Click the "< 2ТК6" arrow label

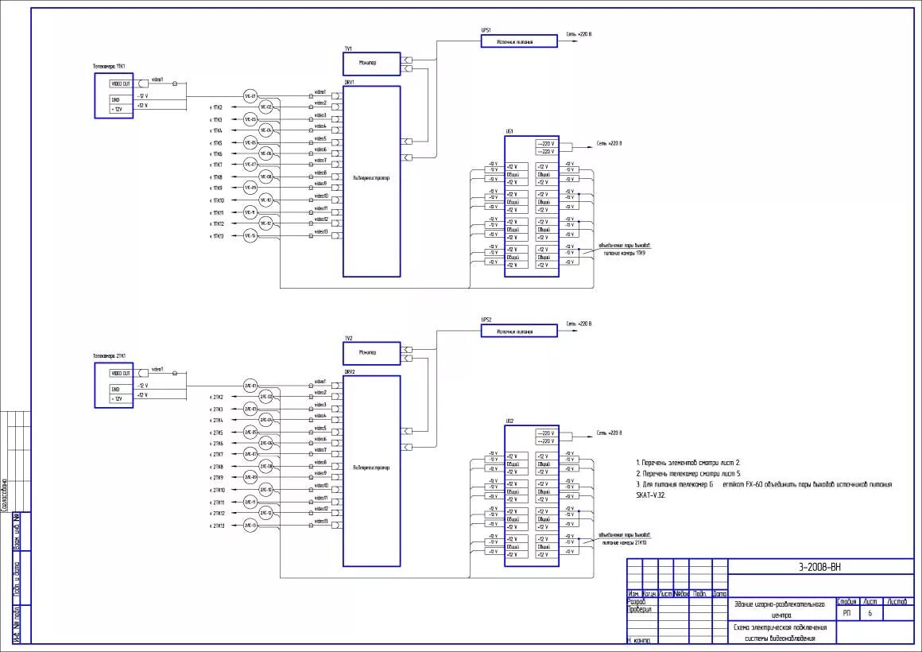(x=216, y=444)
